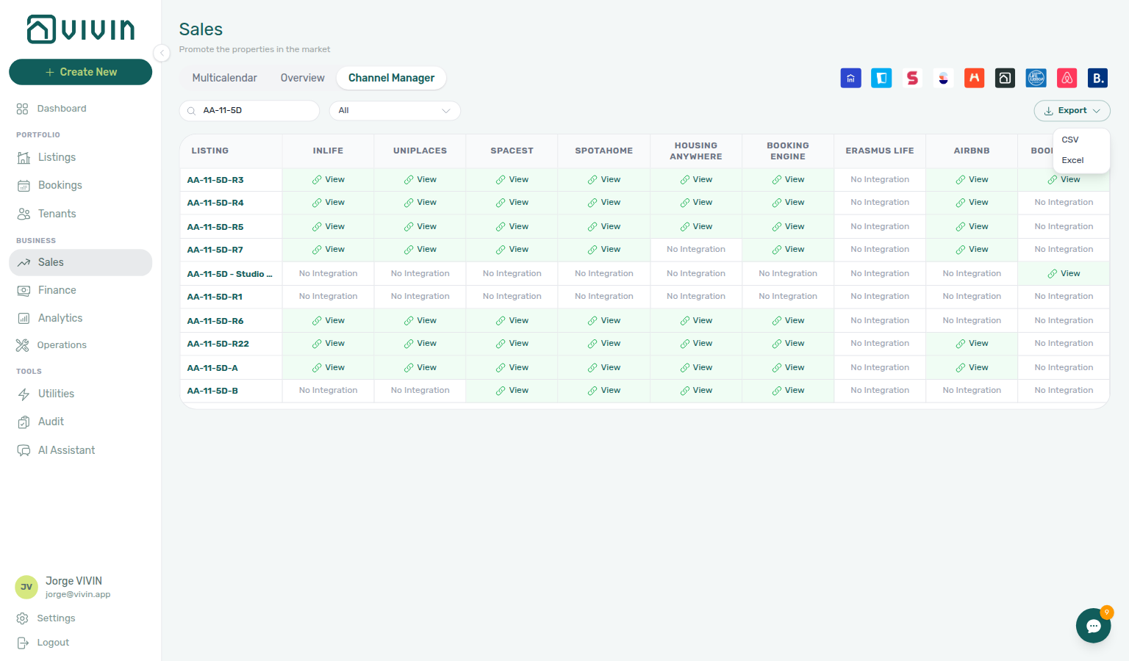View Uniplaces integration for AA-11-5D-R4
The height and width of the screenshot is (661, 1129).
420,203
